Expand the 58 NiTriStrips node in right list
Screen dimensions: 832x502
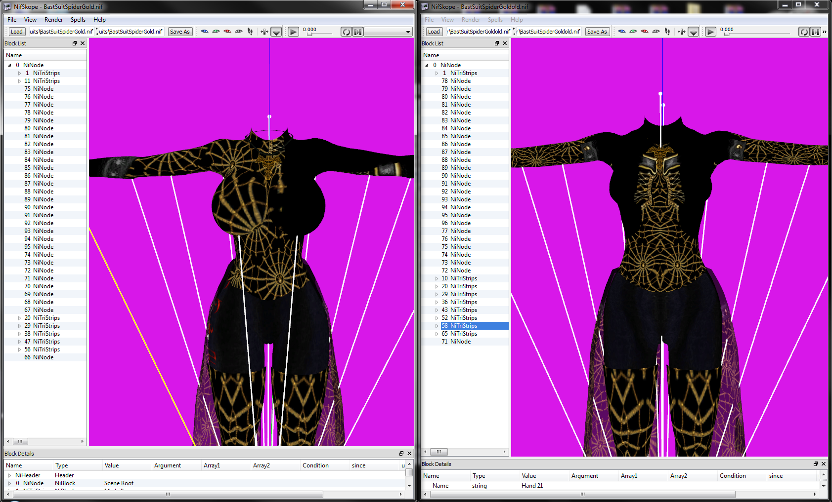point(437,326)
